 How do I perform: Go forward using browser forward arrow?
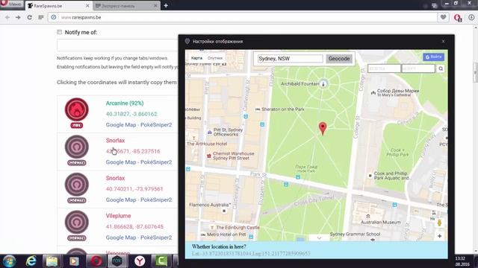pyautogui.click(x=18, y=17)
